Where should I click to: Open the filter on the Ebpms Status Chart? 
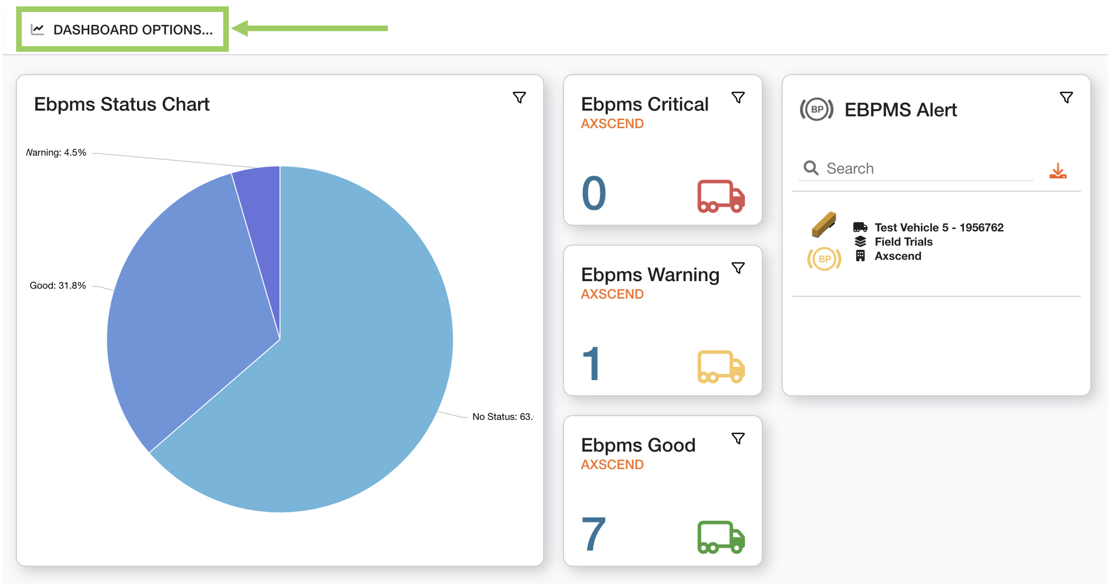point(519,97)
